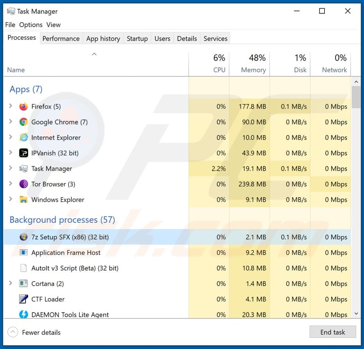Screen dimensions: 364x349
Task: Click the Task Manager title bar icon
Action: click(x=11, y=11)
